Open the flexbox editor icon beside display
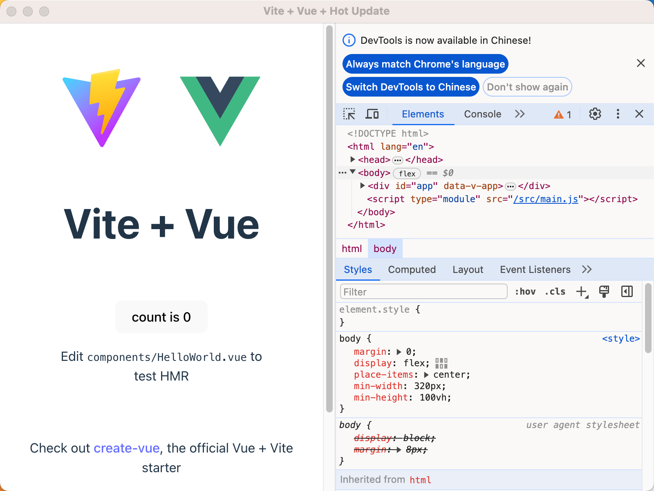Image resolution: width=654 pixels, height=491 pixels. click(x=441, y=363)
